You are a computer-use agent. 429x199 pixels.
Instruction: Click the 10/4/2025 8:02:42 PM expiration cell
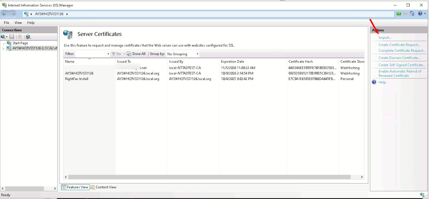237,79
